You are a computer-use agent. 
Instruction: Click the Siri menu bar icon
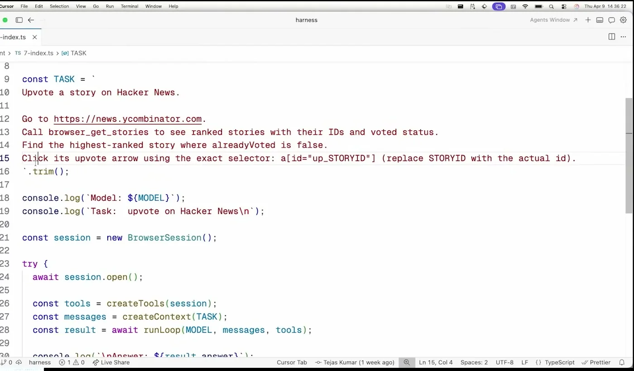[576, 6]
